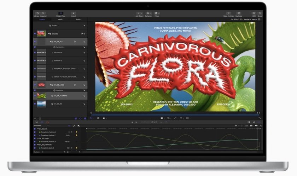297x176 pixels.
Task: Collapse the CV_03_LOGO layer group
Action: click(50, 85)
